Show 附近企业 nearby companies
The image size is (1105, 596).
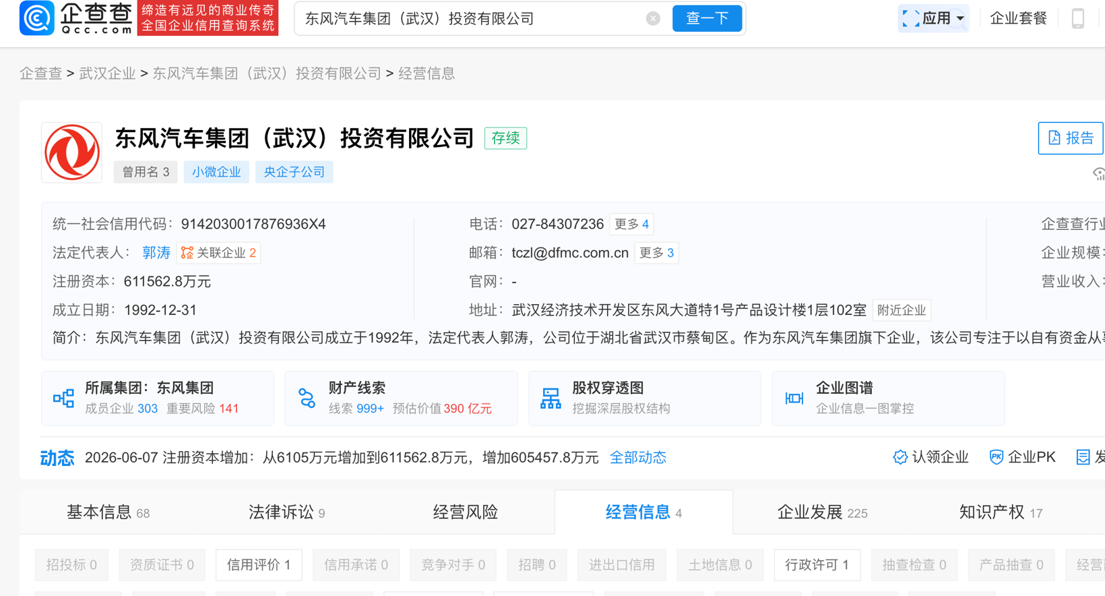click(x=902, y=310)
